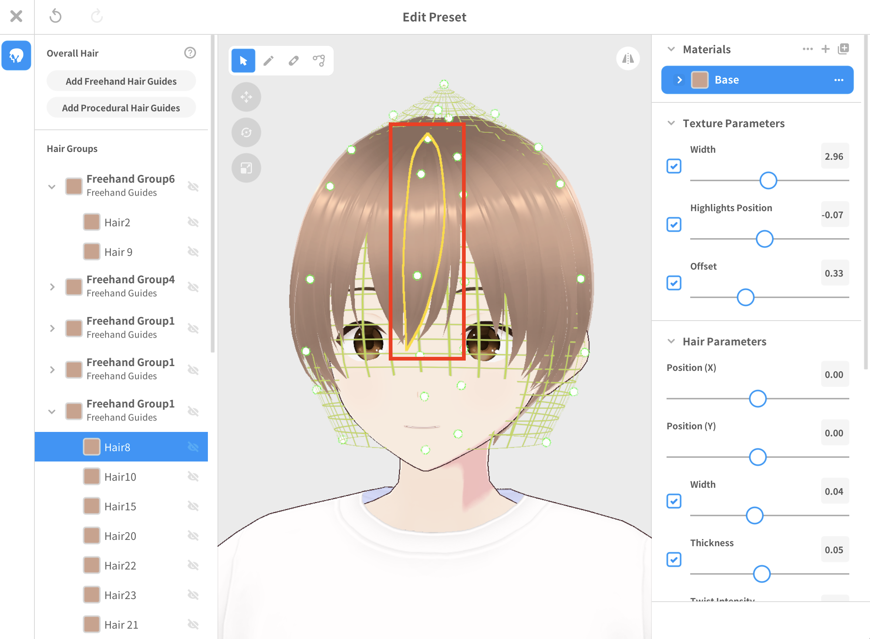Open Base material ellipsis menu
Screen dimensions: 870x639
[839, 80]
